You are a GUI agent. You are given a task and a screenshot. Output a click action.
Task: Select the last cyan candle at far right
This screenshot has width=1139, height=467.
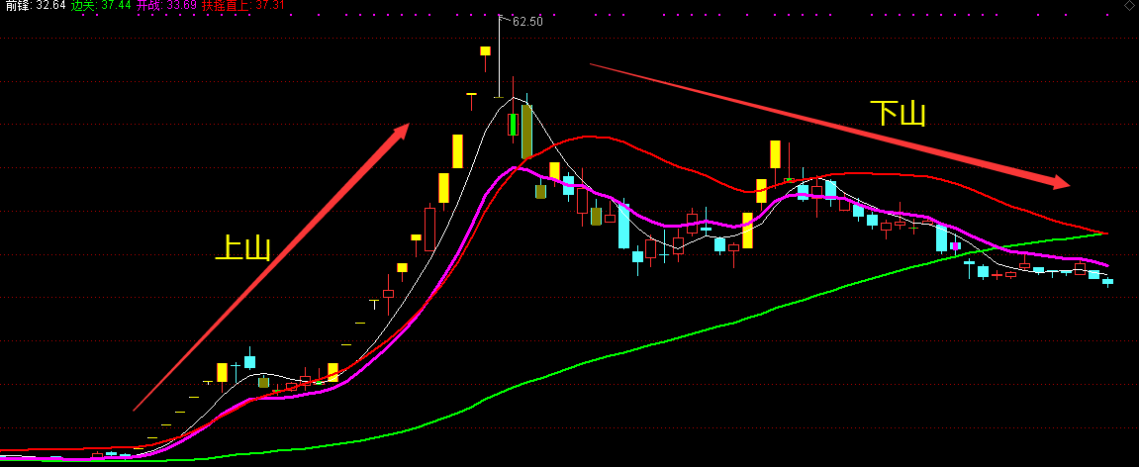pos(1107,282)
